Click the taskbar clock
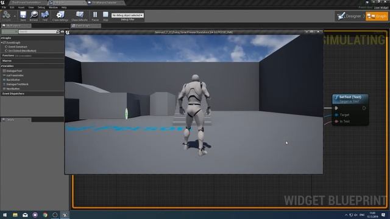 pyautogui.click(x=372, y=215)
